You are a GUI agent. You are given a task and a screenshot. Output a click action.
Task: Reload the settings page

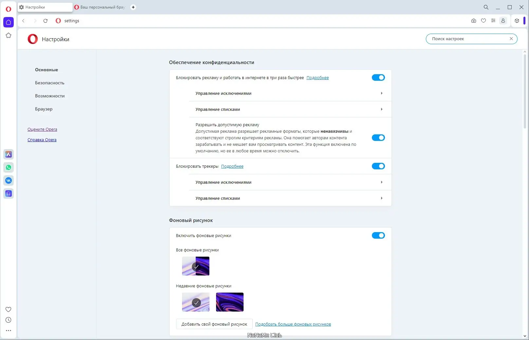point(46,21)
